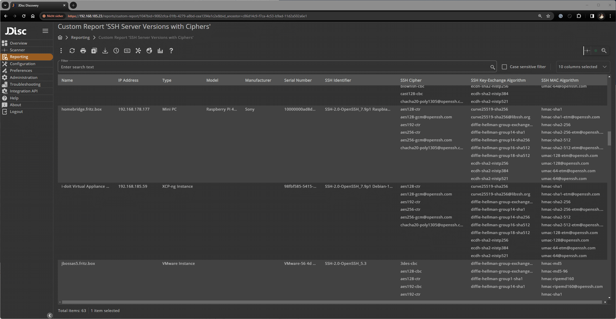Navigate to Administration in the sidebar
The width and height of the screenshot is (616, 319).
[x=24, y=77]
